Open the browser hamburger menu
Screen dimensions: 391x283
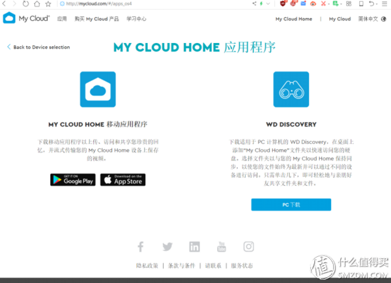(x=384, y=3)
